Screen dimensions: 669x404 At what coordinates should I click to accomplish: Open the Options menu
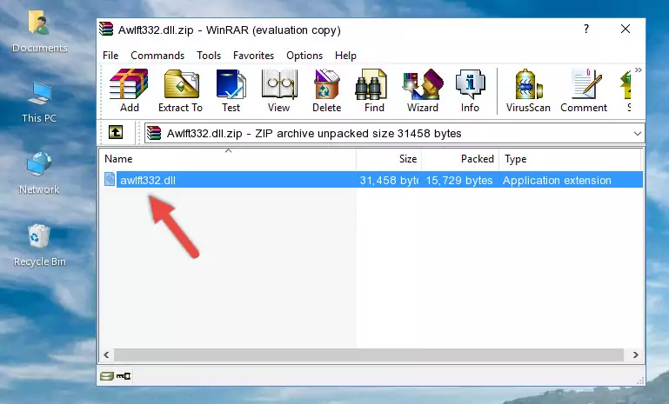[304, 56]
